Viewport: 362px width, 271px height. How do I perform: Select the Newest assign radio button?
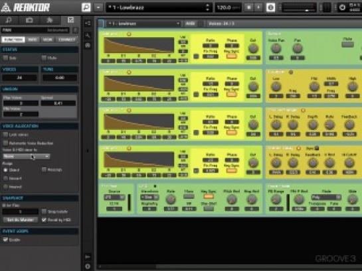click(x=5, y=178)
